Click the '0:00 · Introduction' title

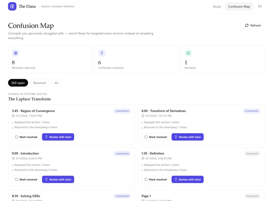pos(25,153)
